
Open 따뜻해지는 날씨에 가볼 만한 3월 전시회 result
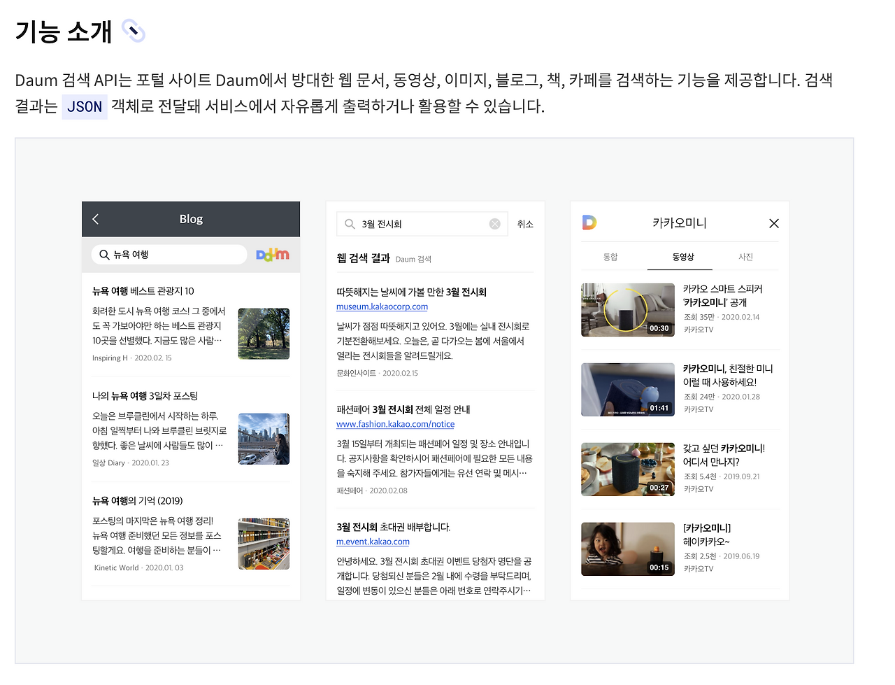click(411, 292)
